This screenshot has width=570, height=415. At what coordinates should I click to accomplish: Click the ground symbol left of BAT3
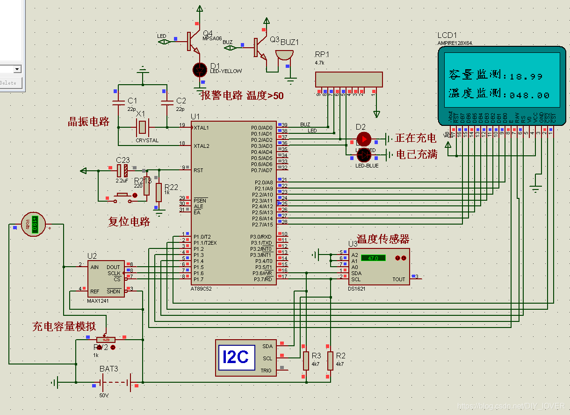click(55, 383)
